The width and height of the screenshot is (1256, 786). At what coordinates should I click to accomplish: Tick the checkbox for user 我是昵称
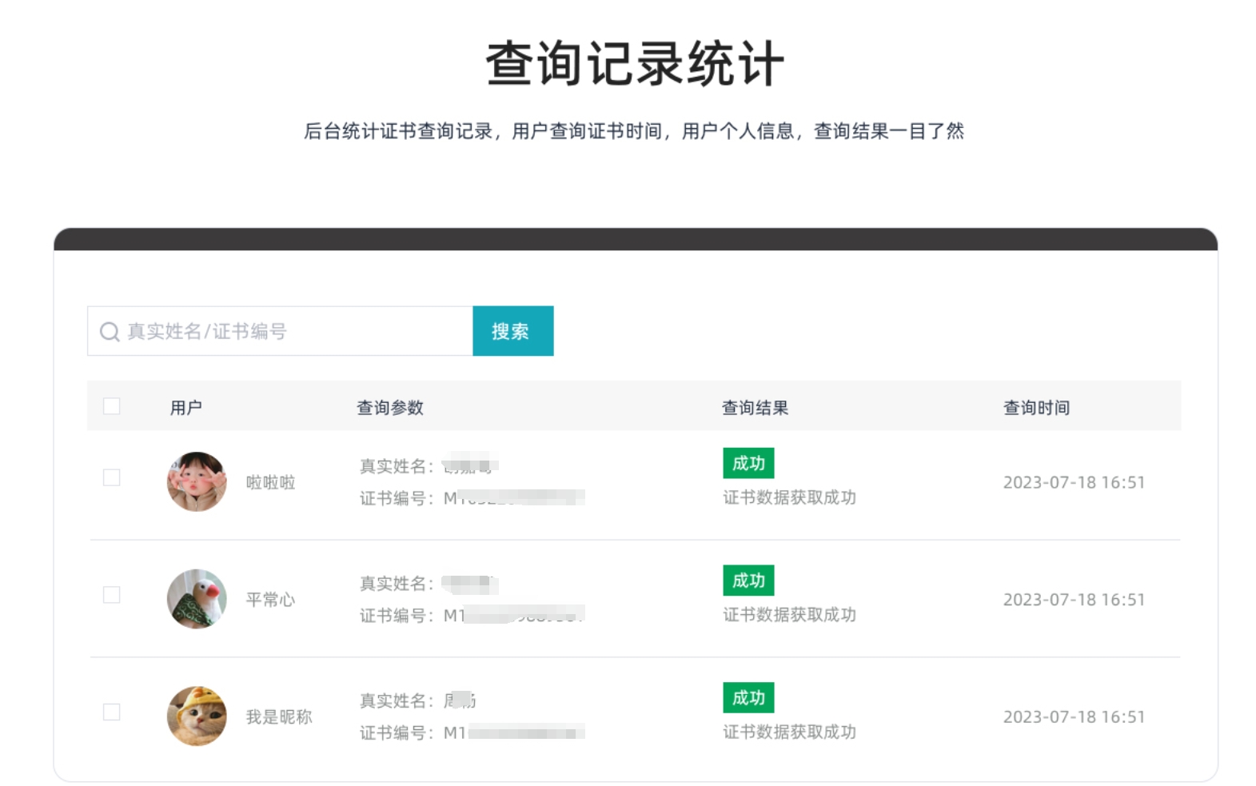tap(112, 712)
